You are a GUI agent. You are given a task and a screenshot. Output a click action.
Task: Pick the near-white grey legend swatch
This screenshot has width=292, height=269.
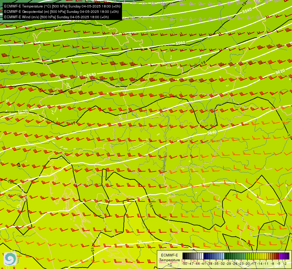pos(203,256)
